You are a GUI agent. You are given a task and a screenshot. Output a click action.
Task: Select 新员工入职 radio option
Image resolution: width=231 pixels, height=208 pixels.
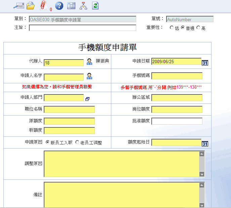(x=47, y=142)
